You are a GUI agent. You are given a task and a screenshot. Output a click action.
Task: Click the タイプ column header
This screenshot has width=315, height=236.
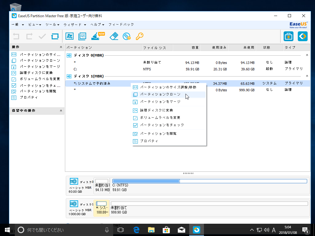click(297, 48)
